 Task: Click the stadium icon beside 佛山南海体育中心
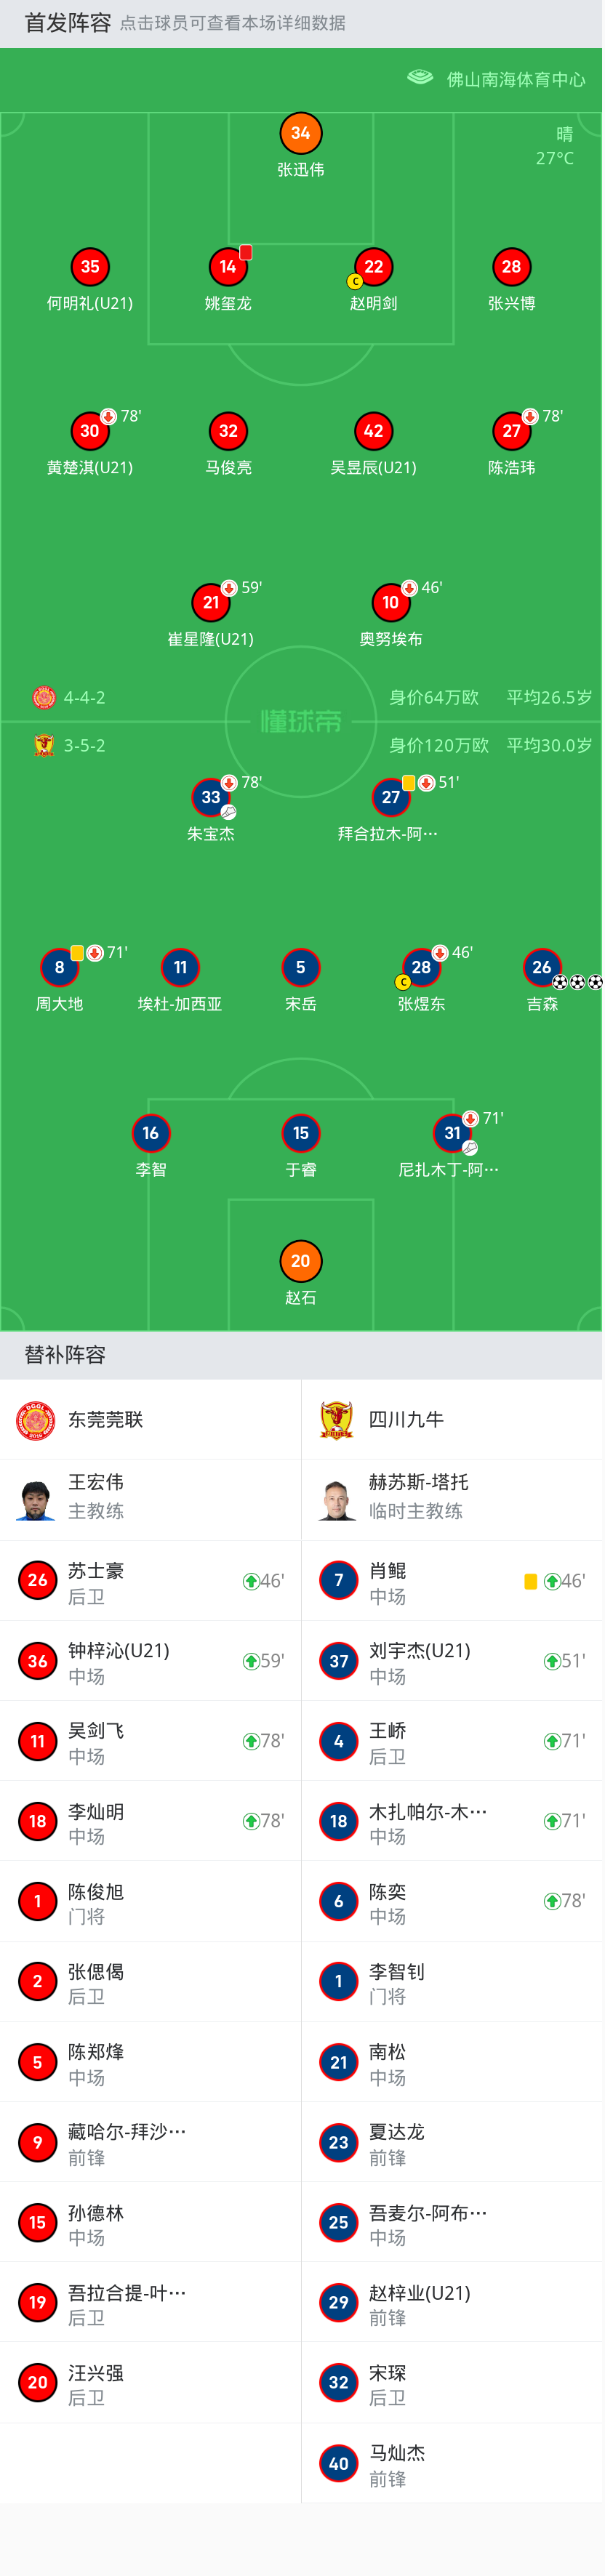point(420,78)
